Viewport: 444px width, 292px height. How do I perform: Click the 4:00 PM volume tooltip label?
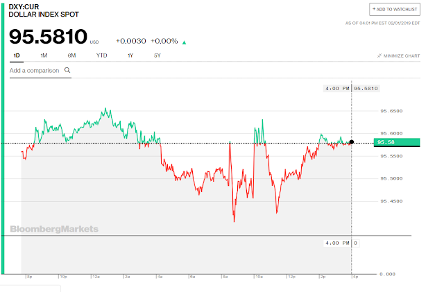[341, 243]
